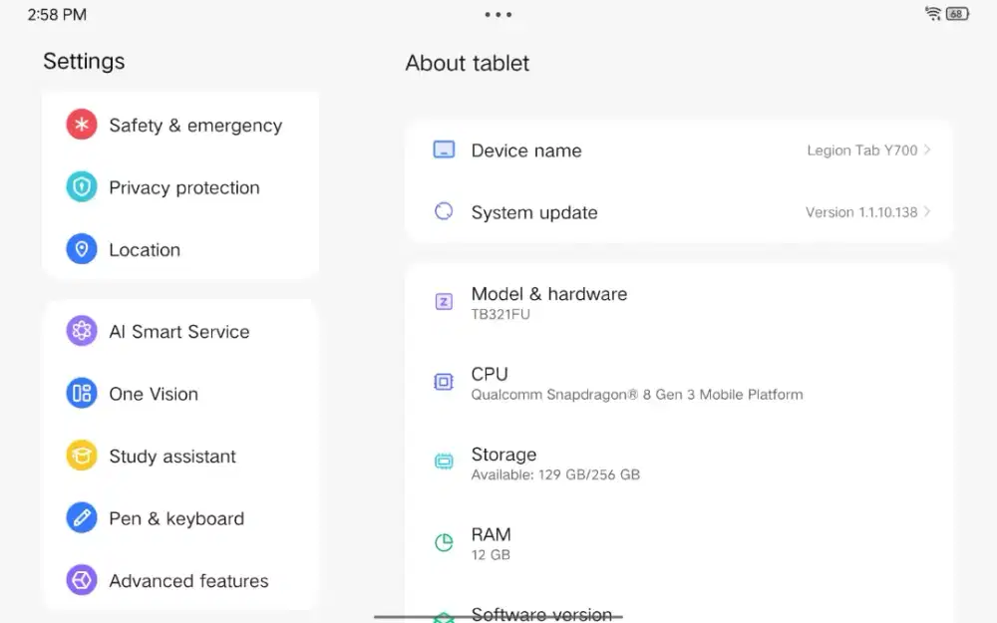This screenshot has height=623, width=997.
Task: Tap the One Vision icon
Action: pos(82,394)
